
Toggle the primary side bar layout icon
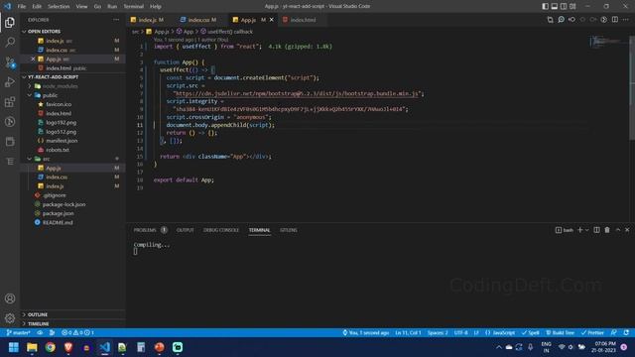point(545,6)
